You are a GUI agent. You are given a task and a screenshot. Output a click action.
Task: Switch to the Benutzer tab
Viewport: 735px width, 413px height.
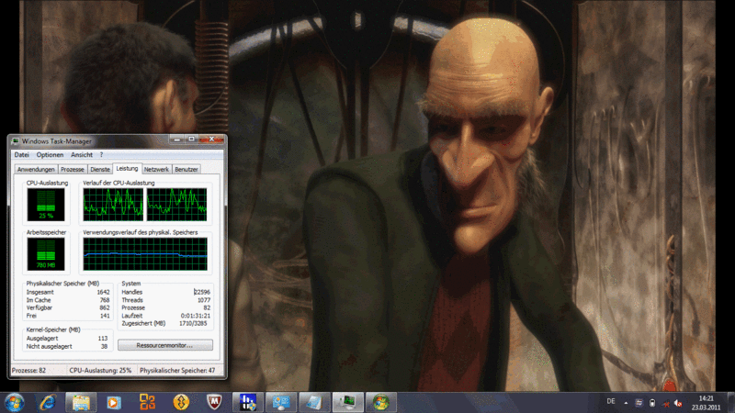pyautogui.click(x=187, y=169)
